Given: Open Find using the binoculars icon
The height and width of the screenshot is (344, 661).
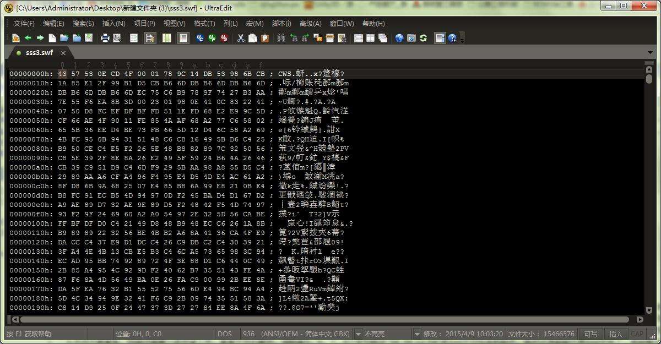Looking at the screenshot, I should [281, 38].
